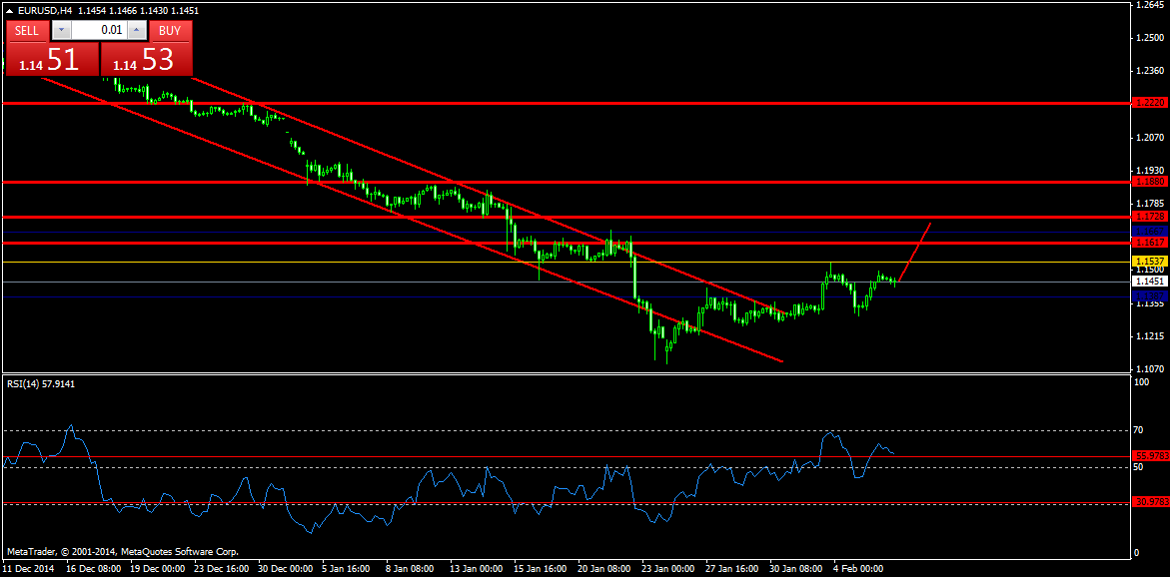Click the 23 Jan 00:00 time axis marker
The width and height of the screenshot is (1170, 577).
click(x=667, y=568)
